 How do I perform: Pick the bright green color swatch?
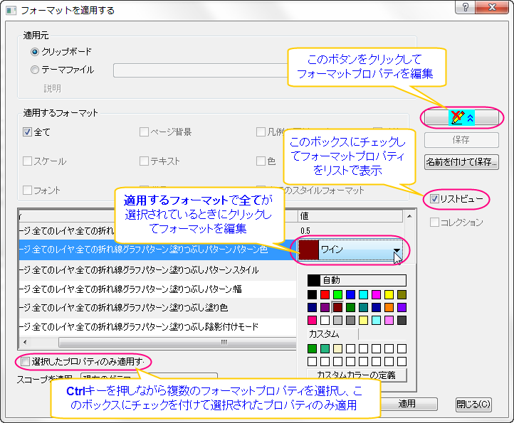(x=337, y=294)
